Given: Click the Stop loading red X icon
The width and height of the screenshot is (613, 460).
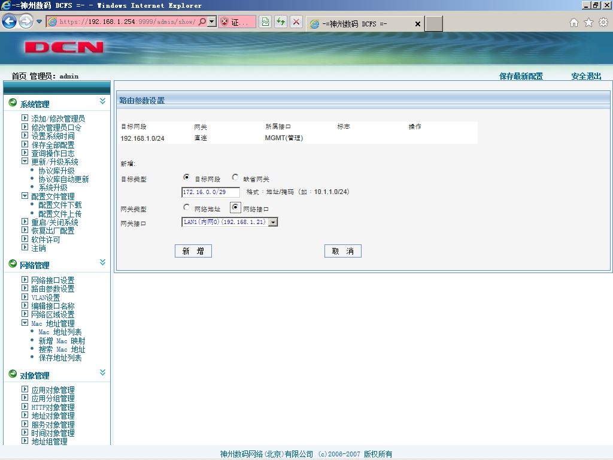Looking at the screenshot, I should (x=296, y=22).
